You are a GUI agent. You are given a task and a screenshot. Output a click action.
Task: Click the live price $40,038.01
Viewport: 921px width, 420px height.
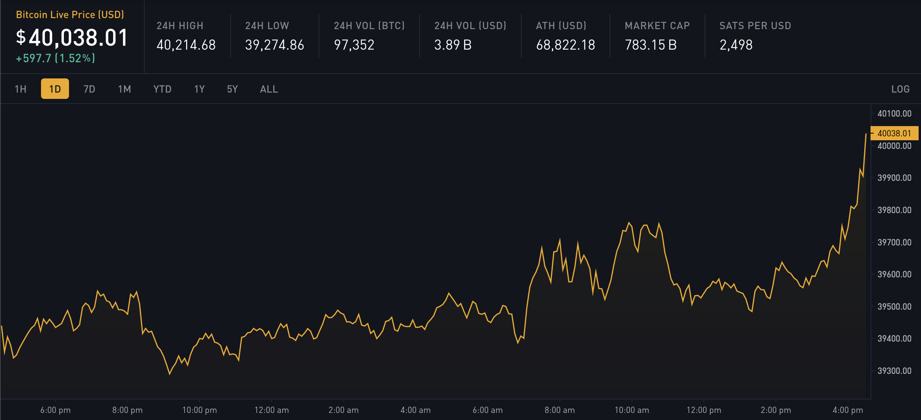72,38
